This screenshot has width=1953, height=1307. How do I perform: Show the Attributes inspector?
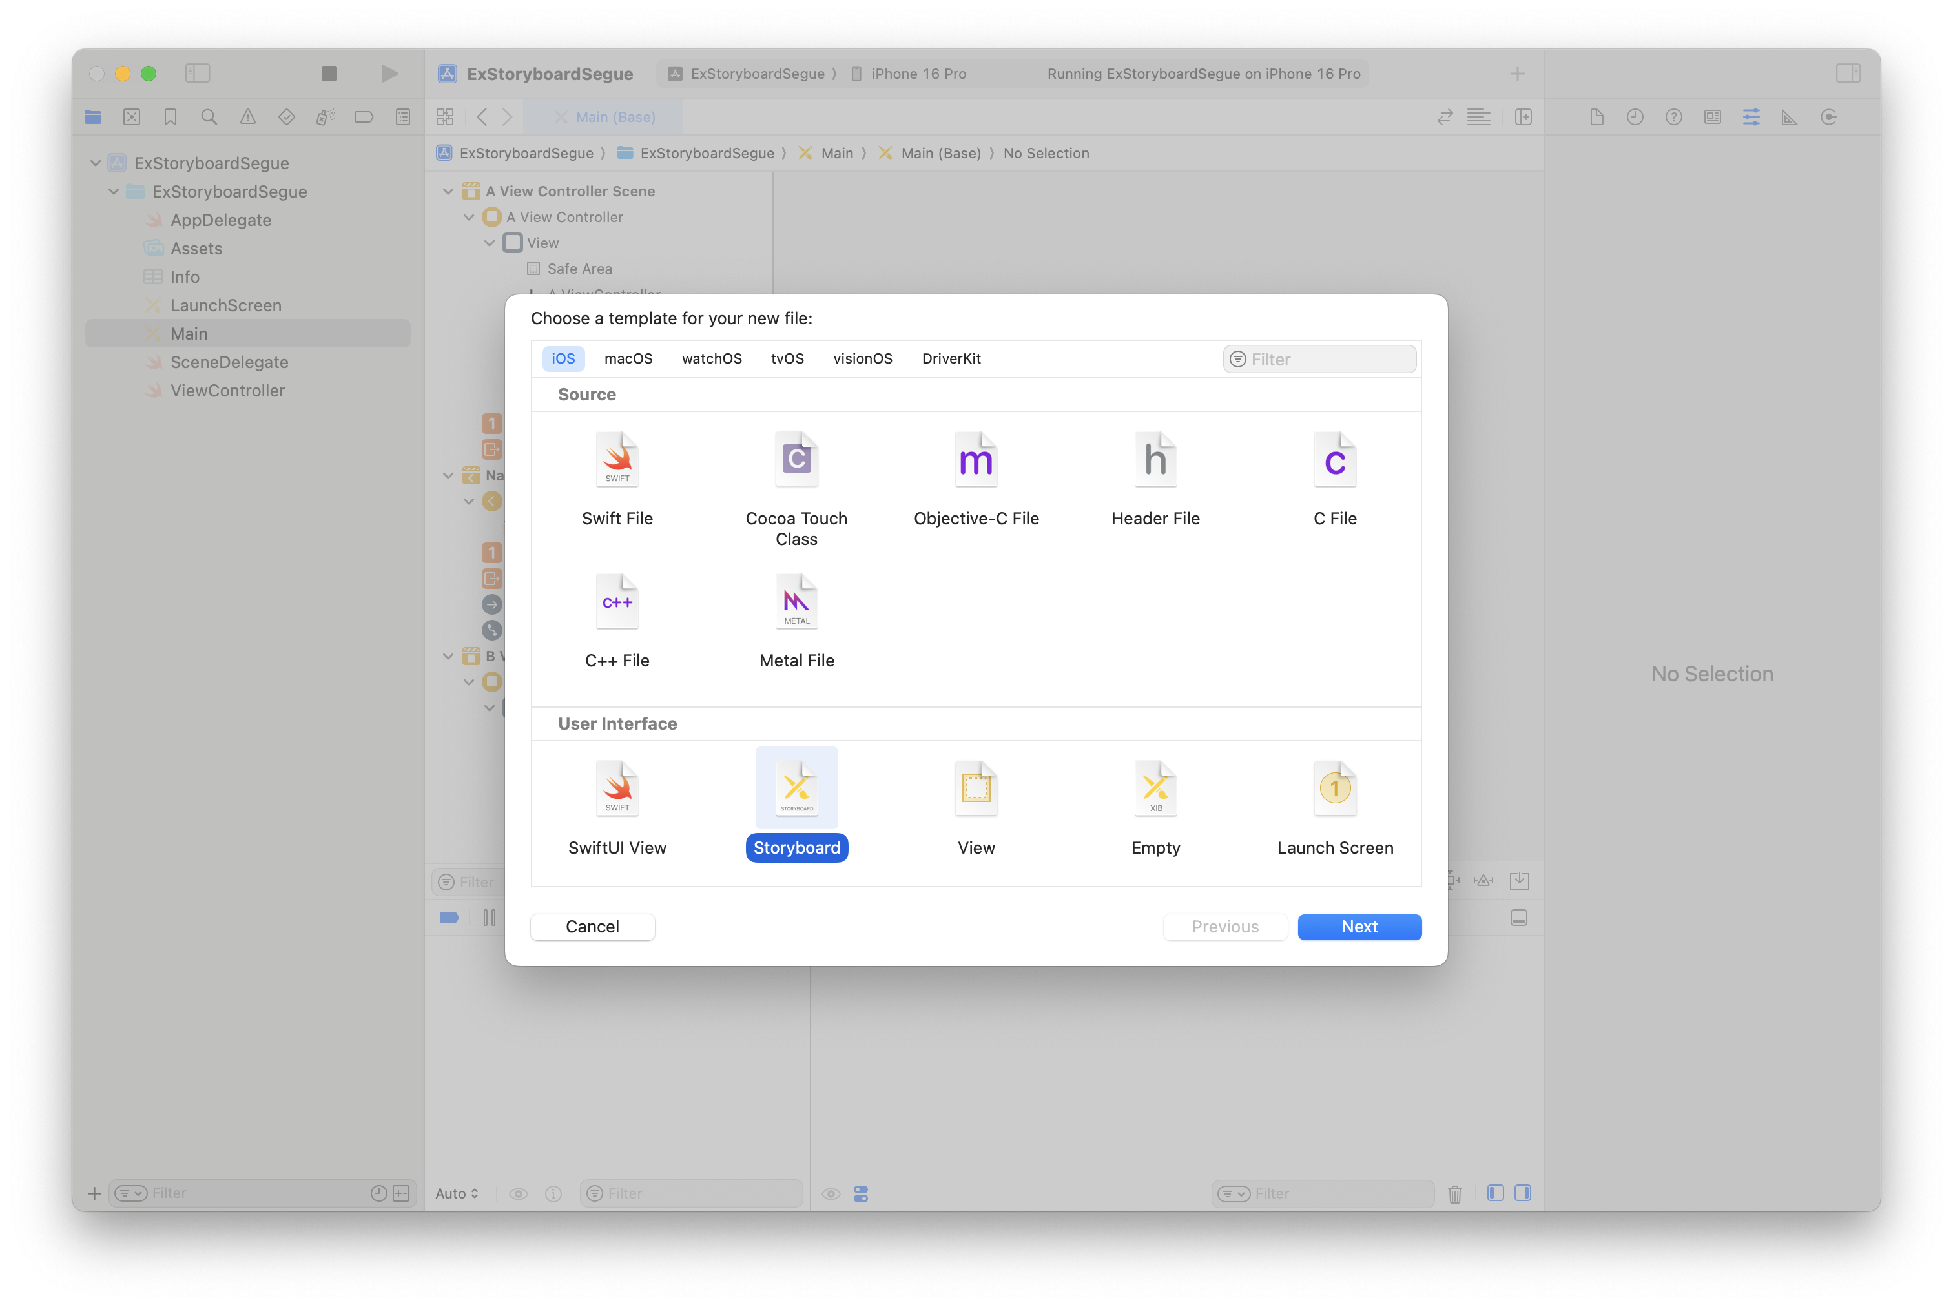pos(1751,118)
